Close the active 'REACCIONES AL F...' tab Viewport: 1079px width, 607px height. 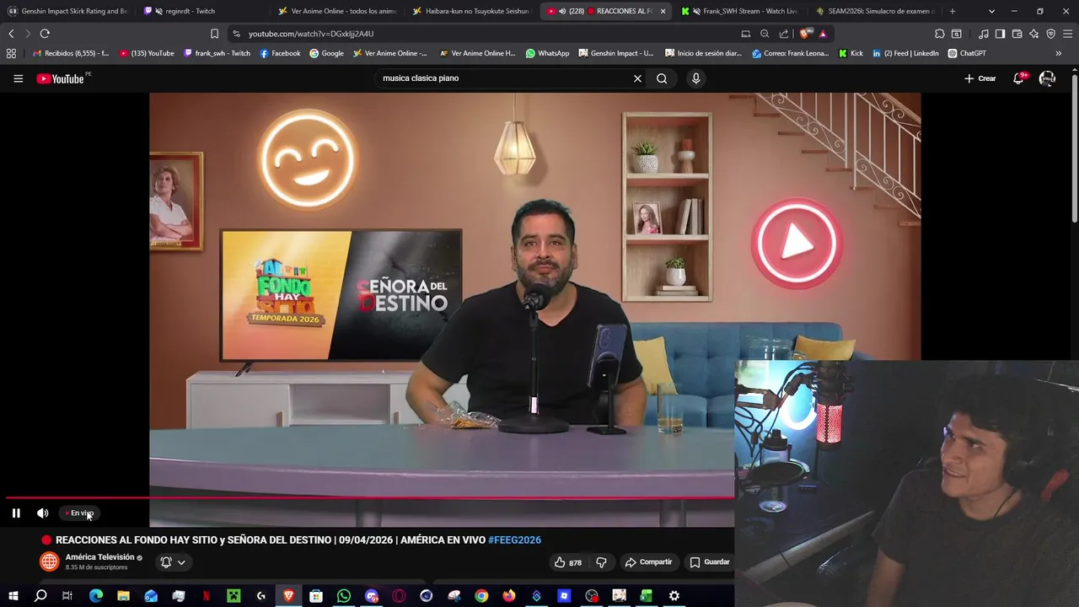point(663,11)
